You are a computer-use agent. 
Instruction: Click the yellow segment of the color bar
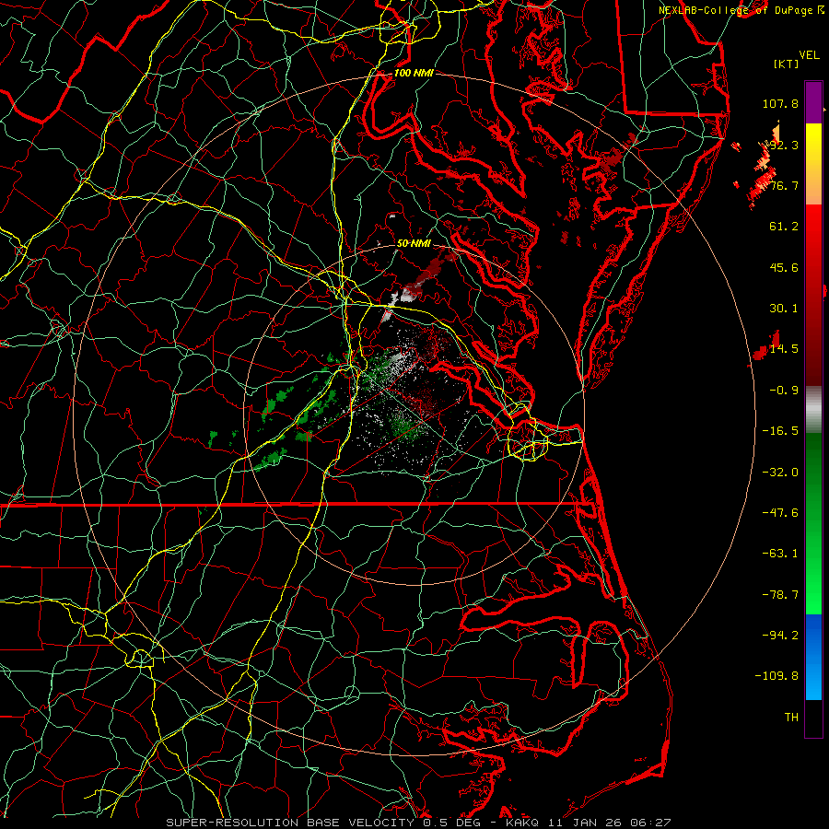pos(813,164)
